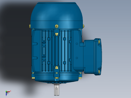Select the upper brass screw on the terminal box lid
The height and width of the screenshot is (98, 131).
point(99,42)
